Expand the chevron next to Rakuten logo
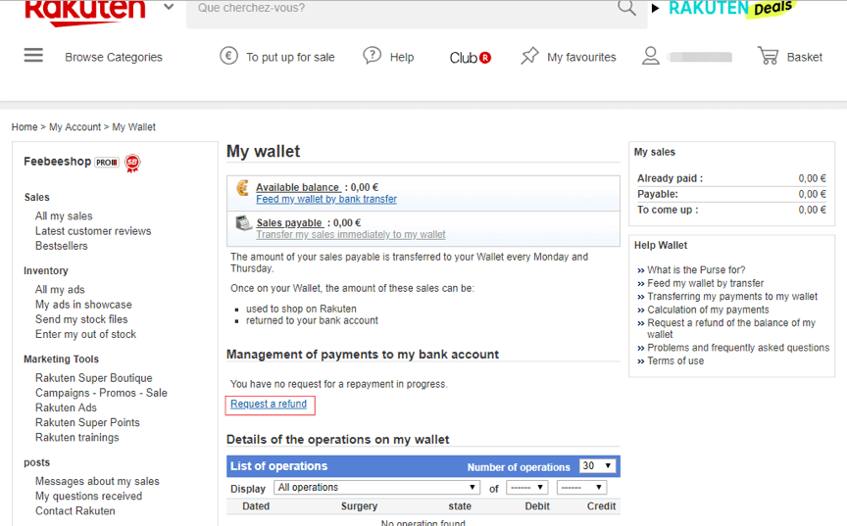Screen dimensions: 847x526 (169, 8)
